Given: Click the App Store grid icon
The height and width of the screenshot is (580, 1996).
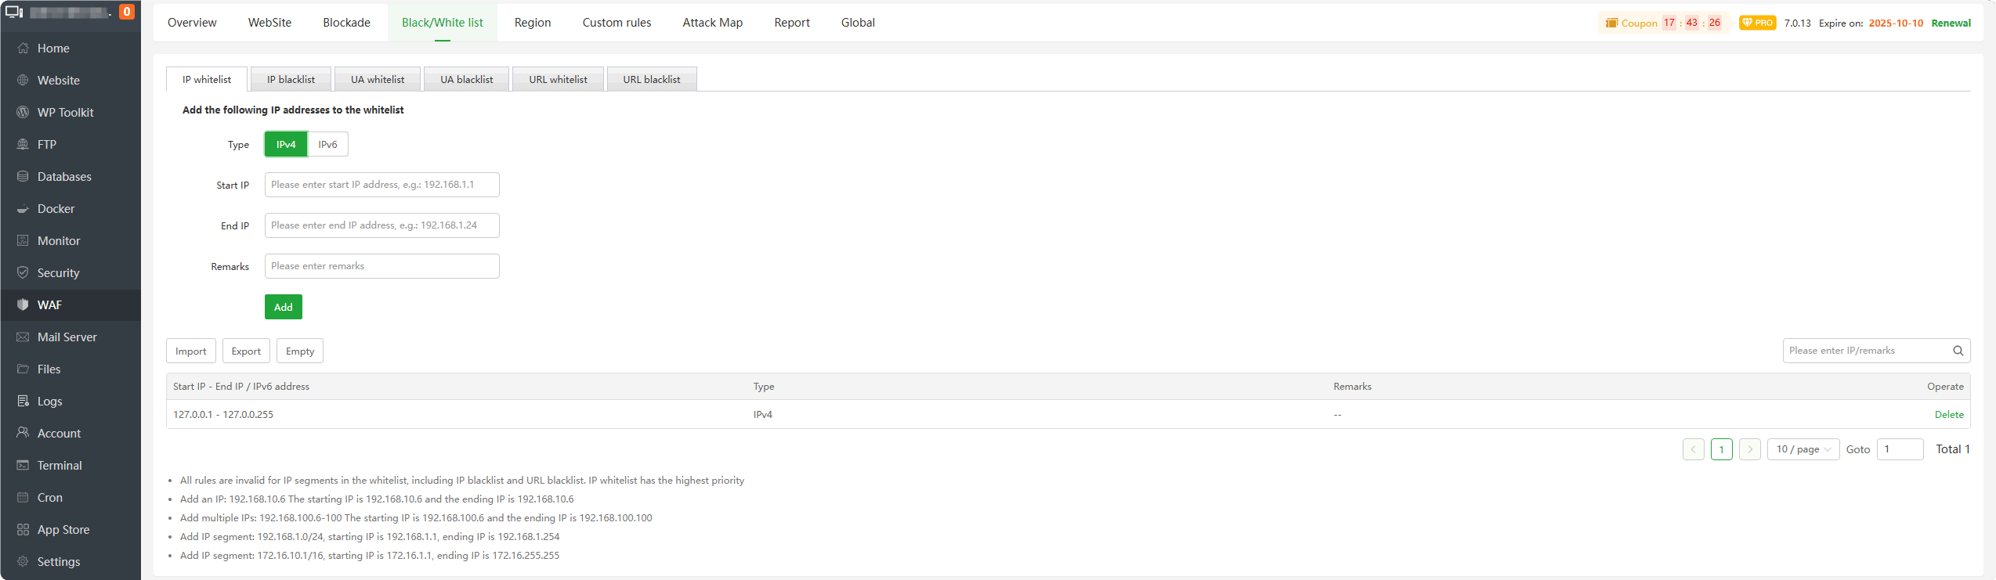Looking at the screenshot, I should (x=23, y=529).
